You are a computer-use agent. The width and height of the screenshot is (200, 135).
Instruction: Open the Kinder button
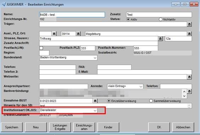[108, 127]
